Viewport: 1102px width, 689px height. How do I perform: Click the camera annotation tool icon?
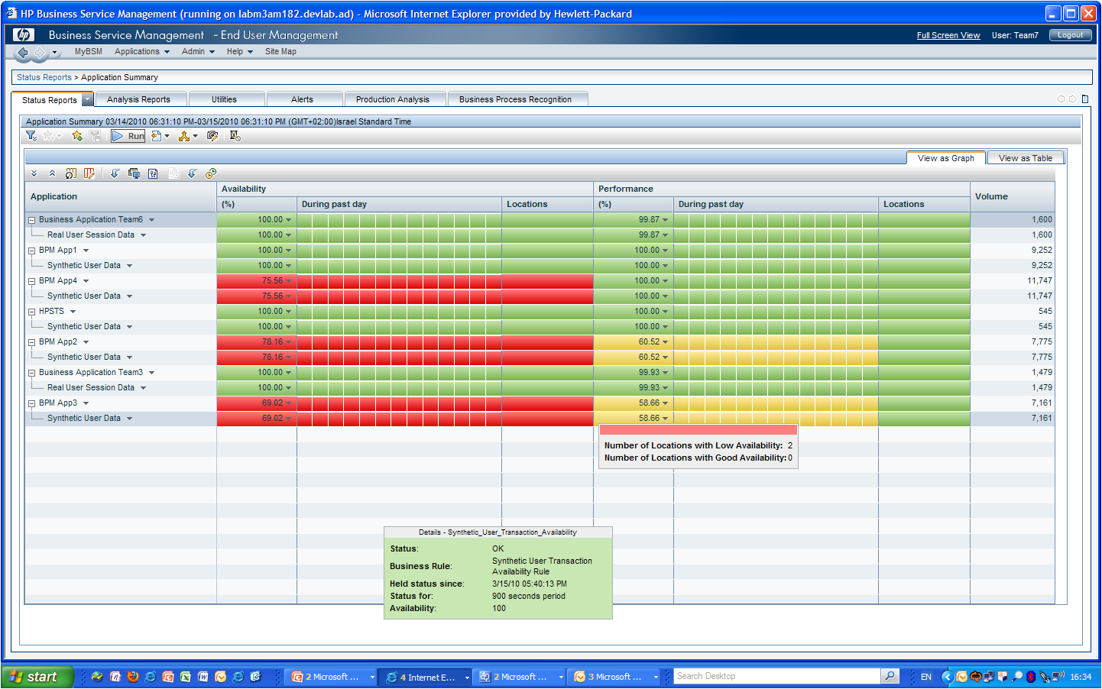point(212,136)
